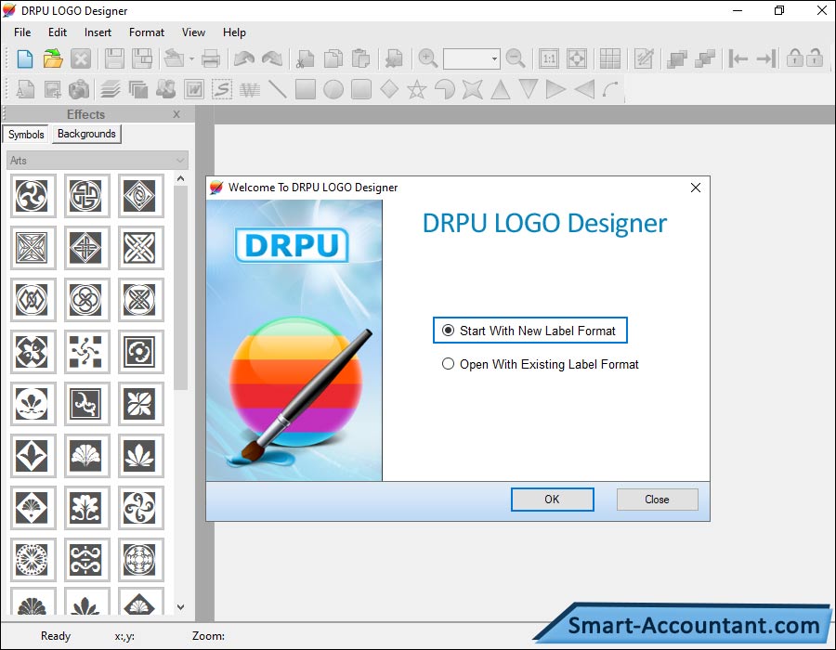This screenshot has height=650, width=836.
Task: Click the Unlock object padlock icon
Action: coord(815,58)
